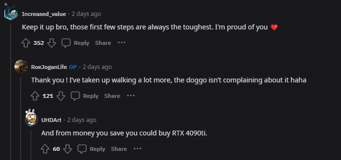Upvote RoeJoganLife's reply about walking
Viewport: 341px width, 160px height.
point(35,96)
